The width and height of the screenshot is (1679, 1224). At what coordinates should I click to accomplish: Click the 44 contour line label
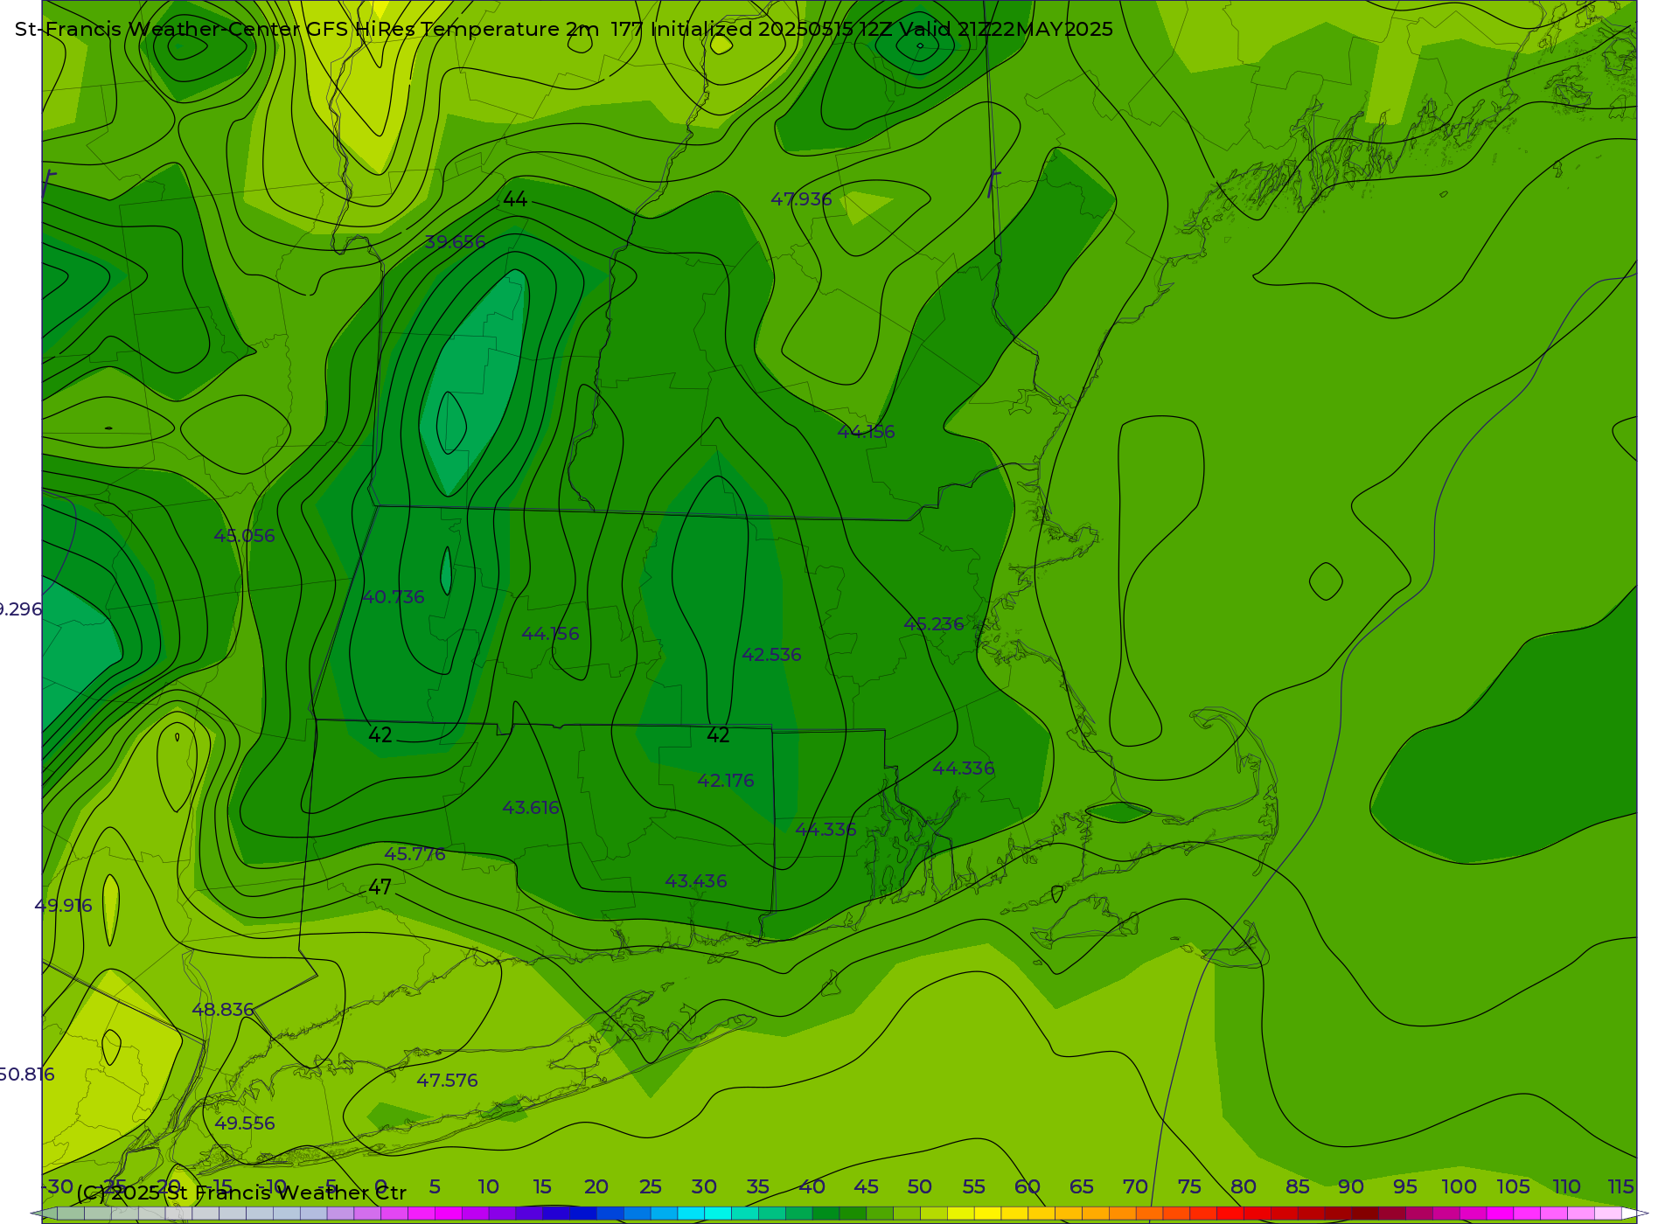515,199
